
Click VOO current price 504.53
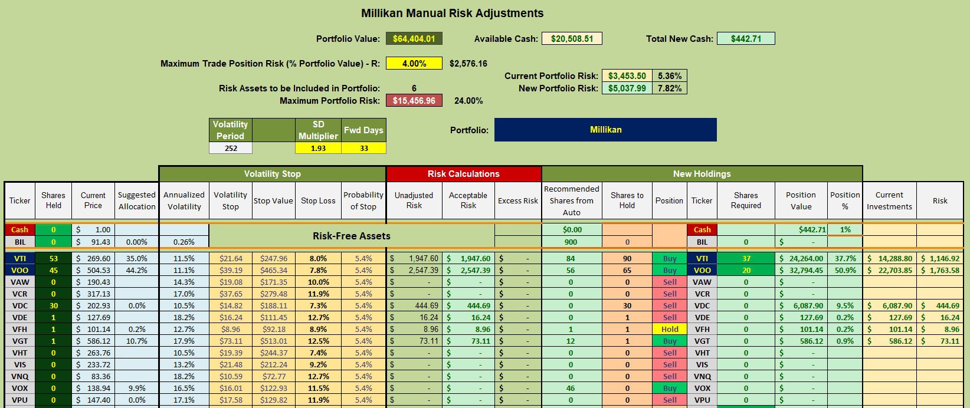[x=93, y=270]
